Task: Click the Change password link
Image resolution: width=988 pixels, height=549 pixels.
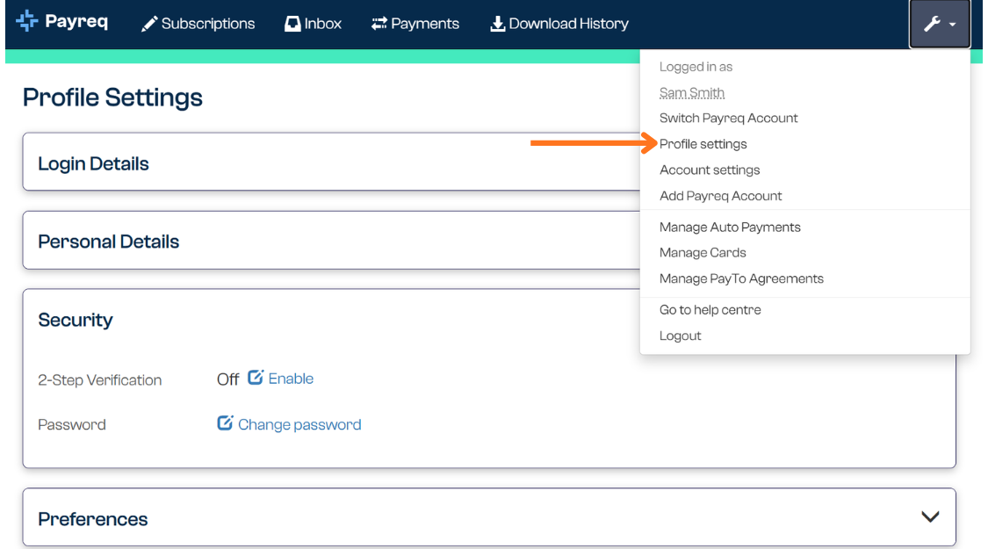Action: point(299,424)
